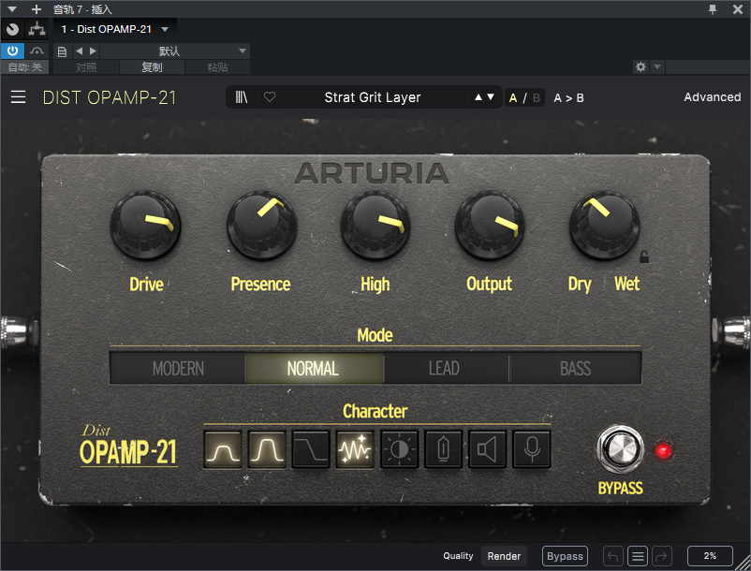The height and width of the screenshot is (571, 751).
Task: Copy A to B settings
Action: [568, 98]
